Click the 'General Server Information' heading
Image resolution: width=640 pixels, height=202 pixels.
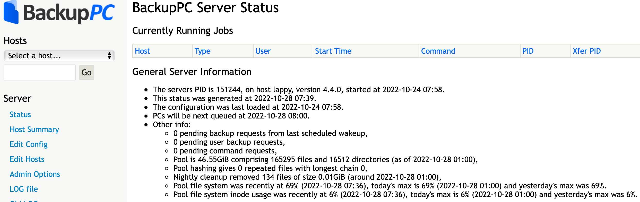[192, 72]
